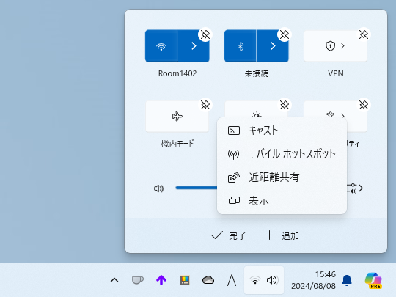This screenshot has height=297, width=396.
Task: Click 追加 to add quick setting
Action: tap(282, 235)
